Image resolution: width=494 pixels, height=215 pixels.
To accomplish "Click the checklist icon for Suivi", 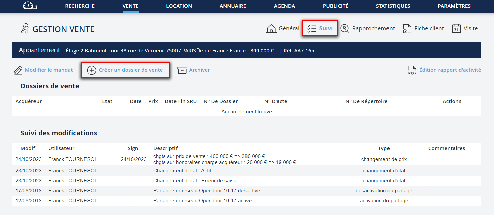I will tap(312, 29).
